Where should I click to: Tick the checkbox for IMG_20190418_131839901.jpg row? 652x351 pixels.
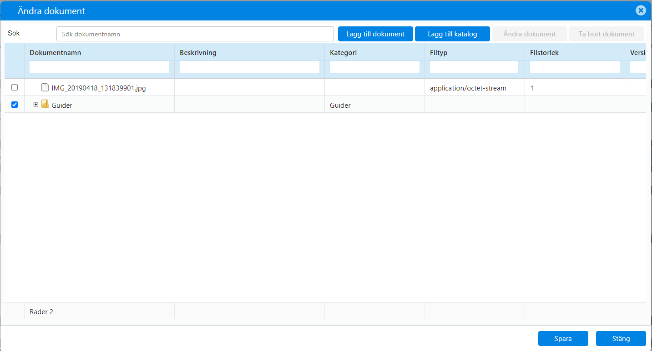pyautogui.click(x=15, y=87)
